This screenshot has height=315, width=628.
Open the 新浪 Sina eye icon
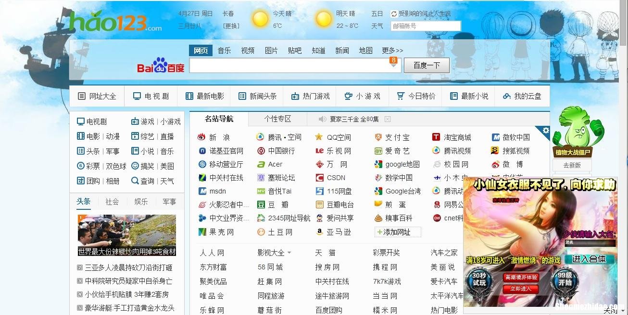pos(201,137)
